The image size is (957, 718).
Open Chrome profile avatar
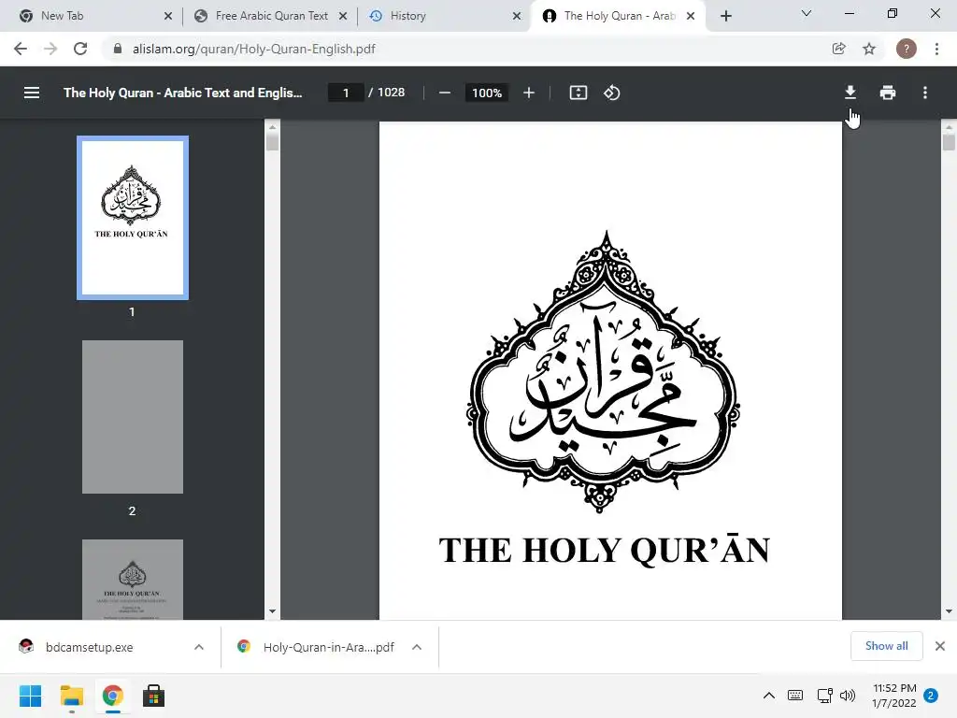pos(907,49)
